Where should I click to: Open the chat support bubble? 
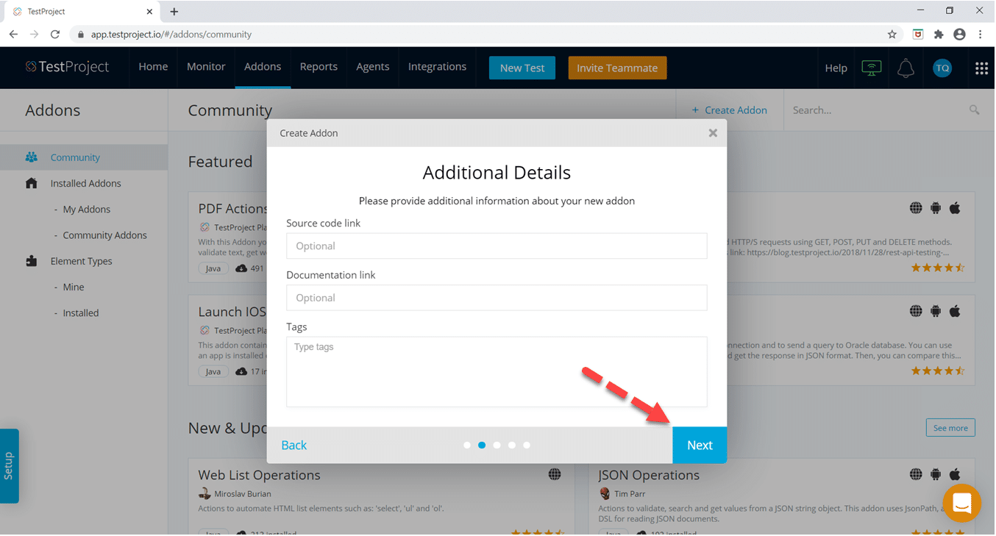(962, 503)
